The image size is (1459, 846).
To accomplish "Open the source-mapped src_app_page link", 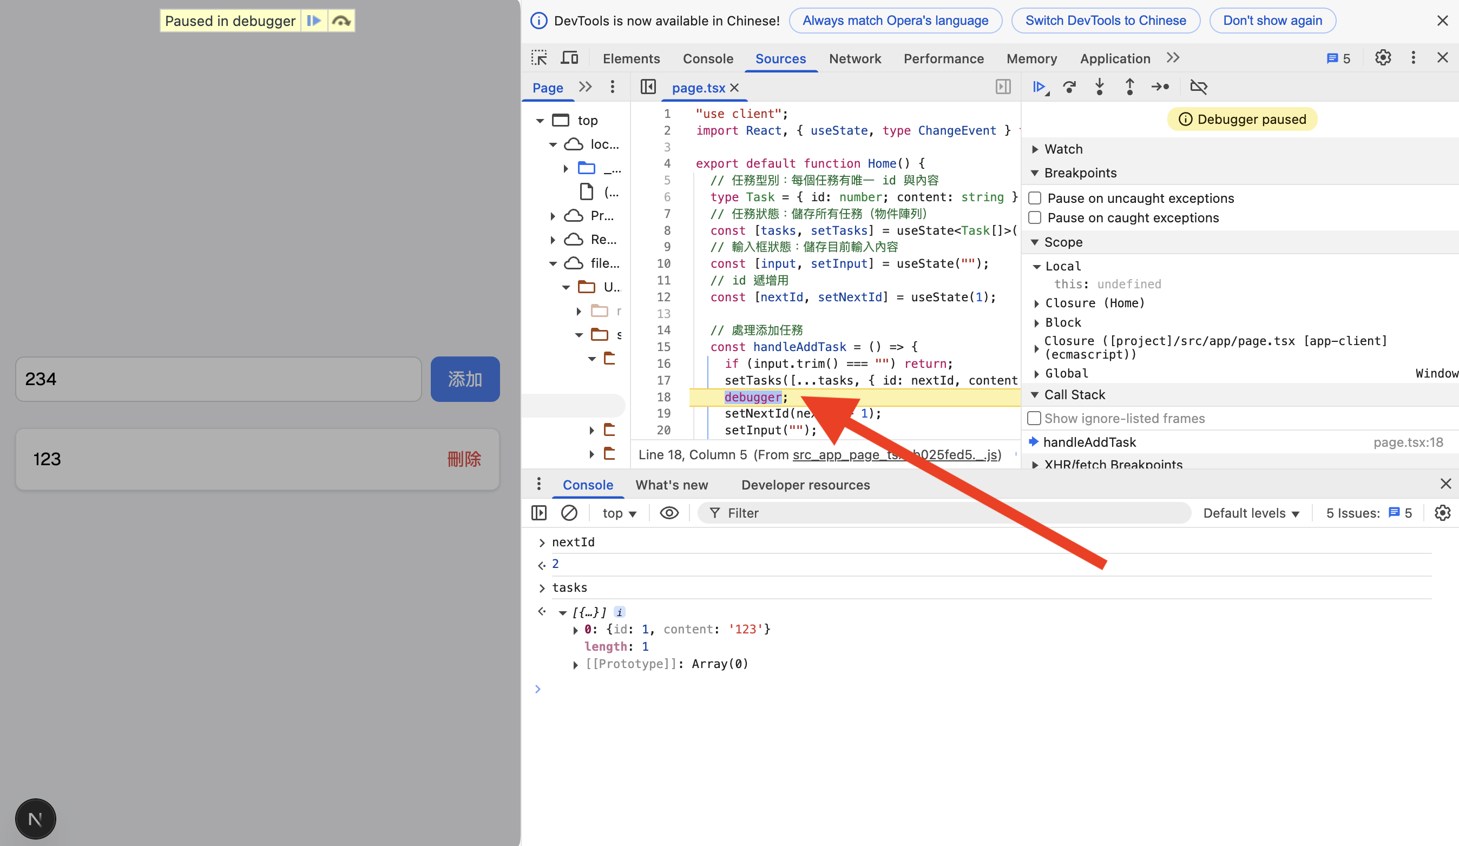I will (x=896, y=455).
